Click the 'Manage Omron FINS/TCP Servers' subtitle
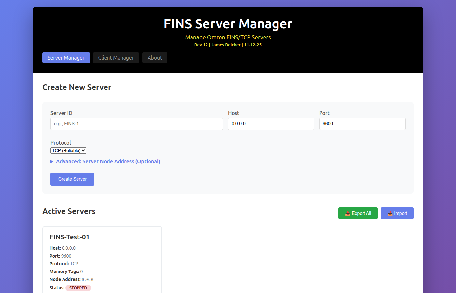The width and height of the screenshot is (456, 293). [x=228, y=37]
